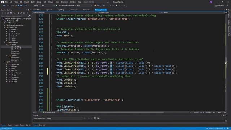This screenshot has height=130, width=231.
Task: Collapse the Header Files folder
Action: 5,27
